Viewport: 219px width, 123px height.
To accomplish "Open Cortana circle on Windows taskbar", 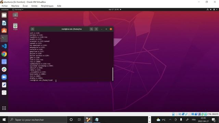I will 71,120.
